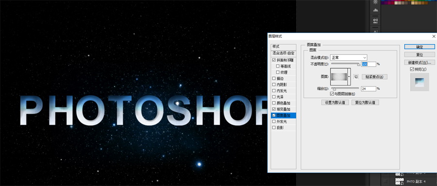Enable 投影 checkbox
Screen dimensions: 437x186
point(274,127)
